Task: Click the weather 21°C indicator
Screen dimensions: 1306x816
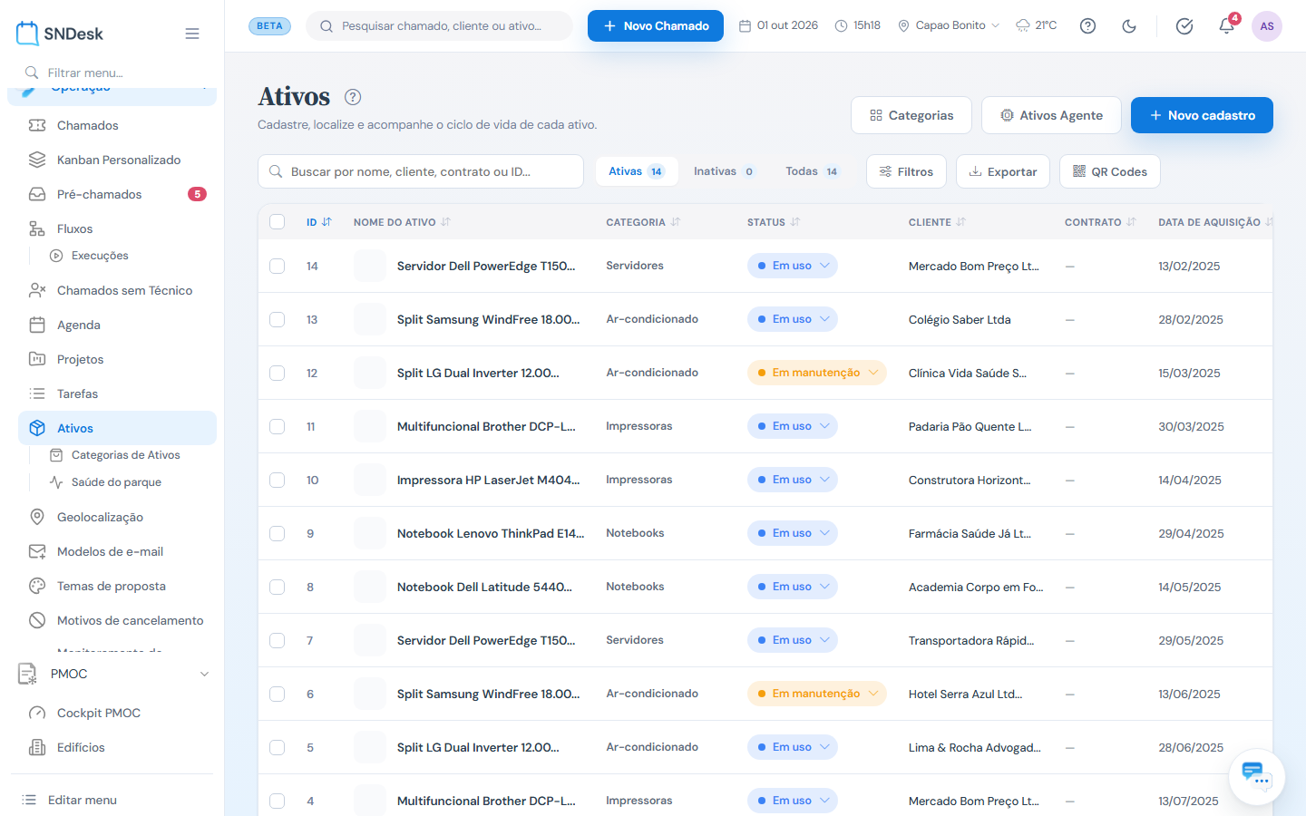Action: 1036,25
